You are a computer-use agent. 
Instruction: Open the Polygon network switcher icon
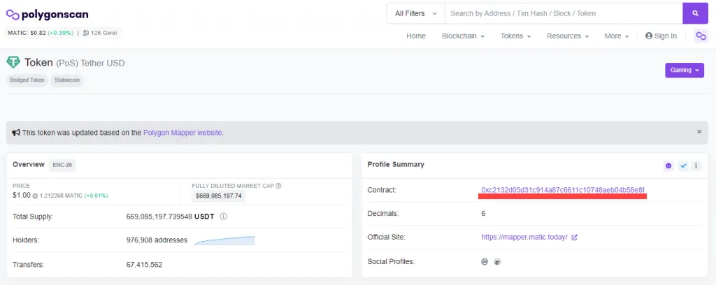point(701,36)
